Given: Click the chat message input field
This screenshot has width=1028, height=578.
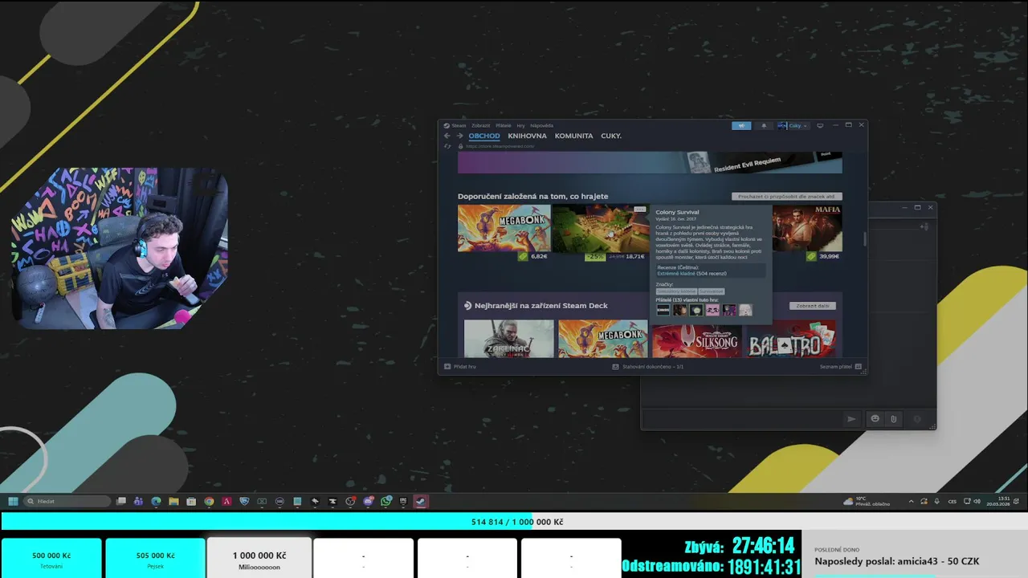Looking at the screenshot, I should (742, 418).
